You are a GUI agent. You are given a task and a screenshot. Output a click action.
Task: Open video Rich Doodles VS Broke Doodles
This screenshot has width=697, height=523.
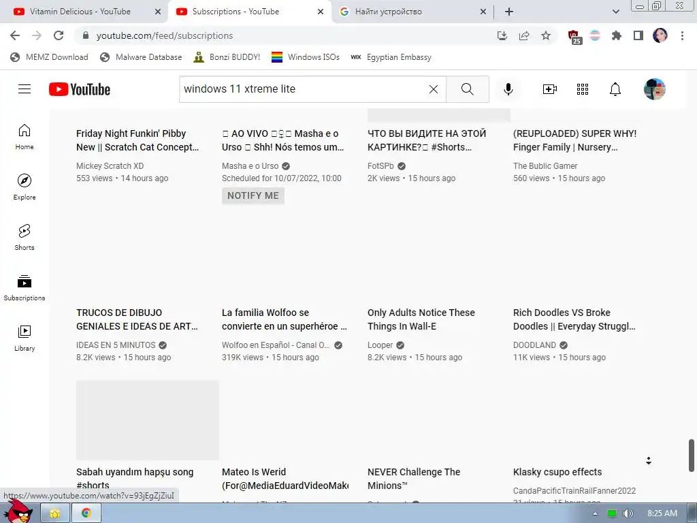tap(574, 319)
